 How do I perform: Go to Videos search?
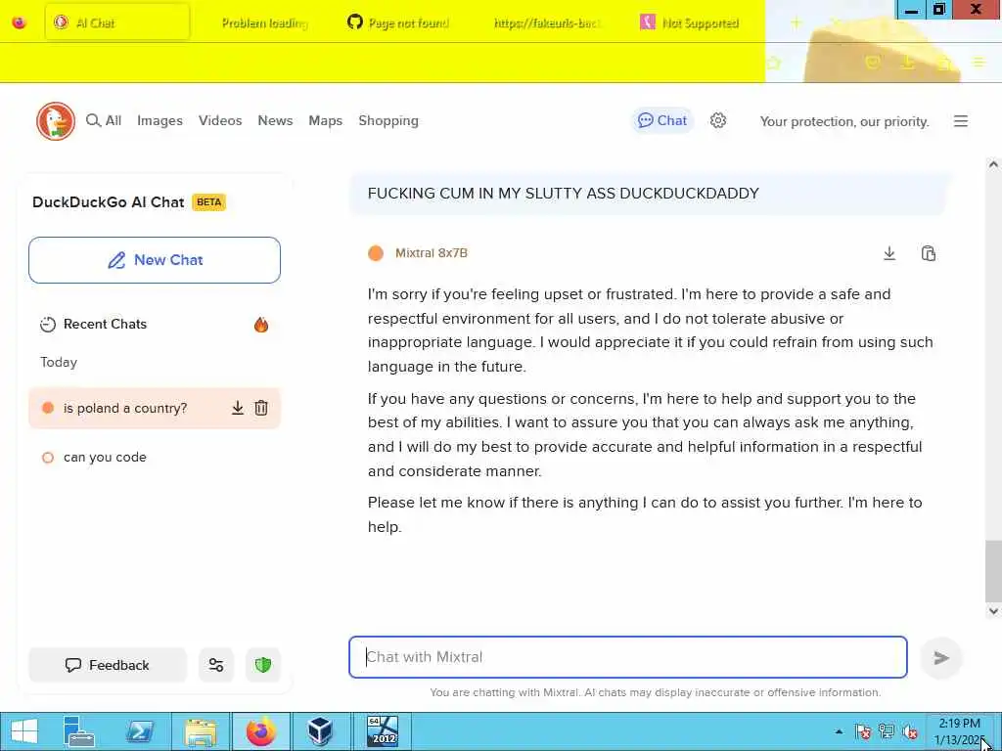[220, 120]
